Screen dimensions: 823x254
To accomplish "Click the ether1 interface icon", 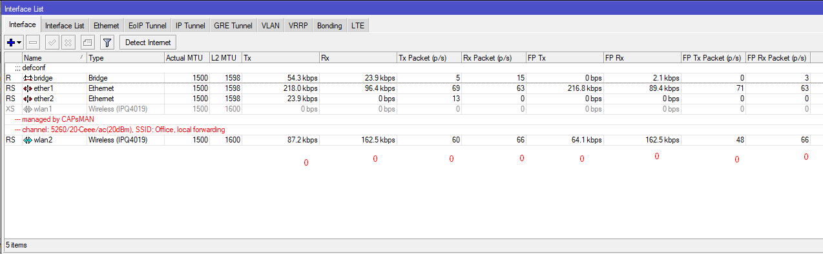I will point(28,88).
